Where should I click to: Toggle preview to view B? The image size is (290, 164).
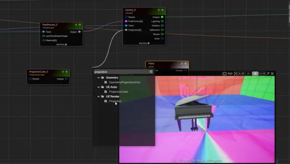tap(255, 74)
